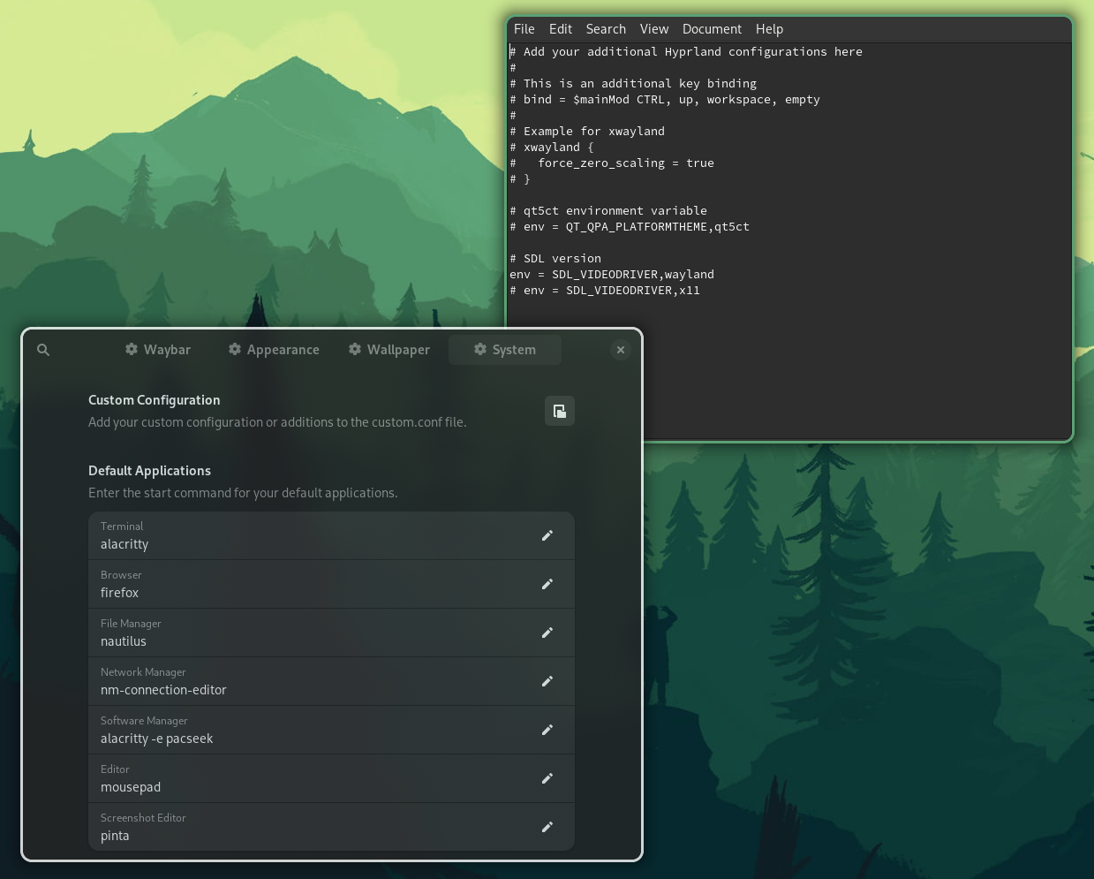
Task: Edit the Software Manager pacseek entry
Action: click(x=547, y=730)
